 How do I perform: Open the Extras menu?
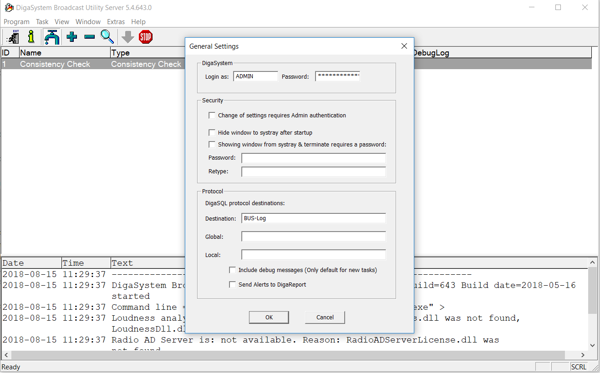[x=116, y=22]
